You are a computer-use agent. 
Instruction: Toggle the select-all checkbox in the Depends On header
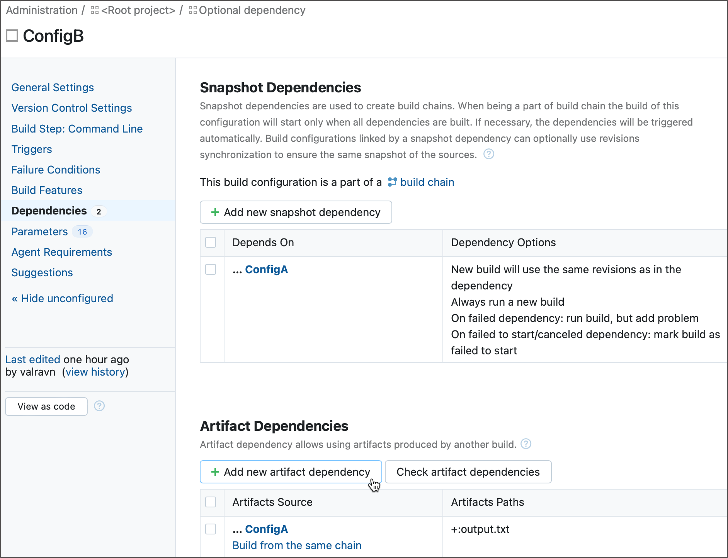tap(211, 242)
